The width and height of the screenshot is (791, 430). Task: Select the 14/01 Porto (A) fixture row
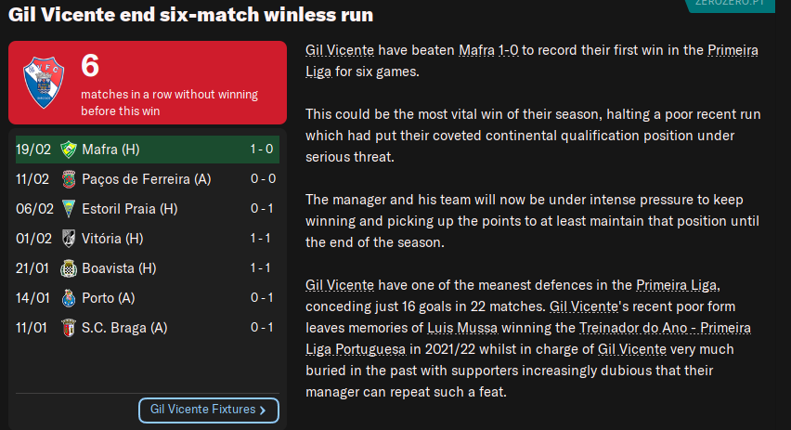pyautogui.click(x=147, y=298)
